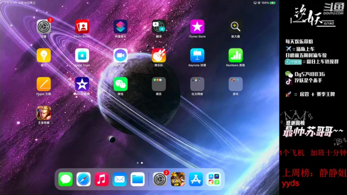Open Files app in the dock
This screenshot has width=347, height=195.
(137, 179)
